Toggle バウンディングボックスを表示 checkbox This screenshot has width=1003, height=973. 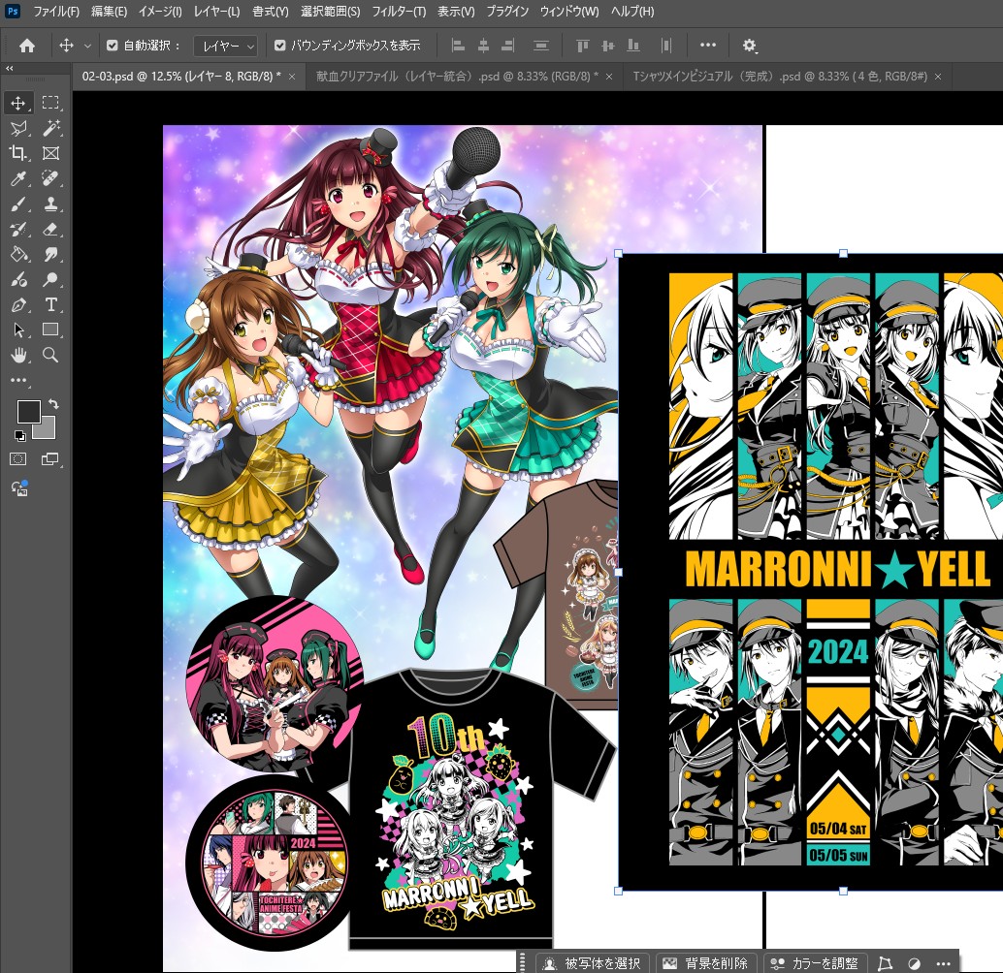click(279, 46)
